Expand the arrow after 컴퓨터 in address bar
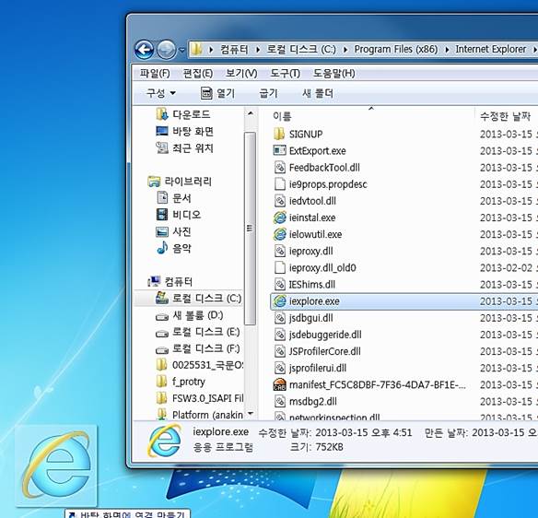The image size is (538, 518). [258, 50]
